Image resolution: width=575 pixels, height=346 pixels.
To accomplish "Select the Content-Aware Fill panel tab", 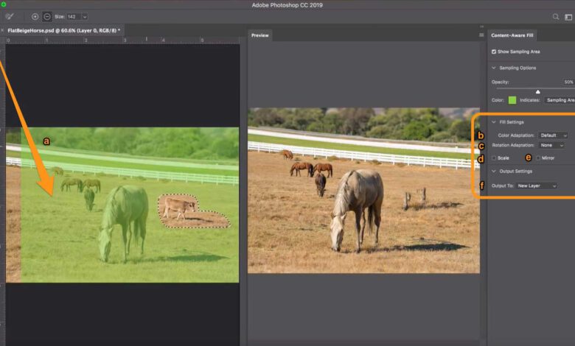I will (x=512, y=35).
